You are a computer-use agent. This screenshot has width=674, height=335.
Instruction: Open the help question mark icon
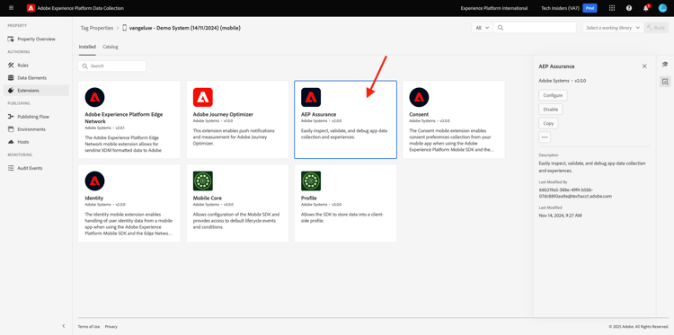629,8
